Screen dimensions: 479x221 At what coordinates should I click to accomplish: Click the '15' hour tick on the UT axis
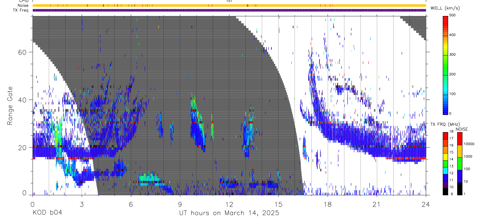279,204
